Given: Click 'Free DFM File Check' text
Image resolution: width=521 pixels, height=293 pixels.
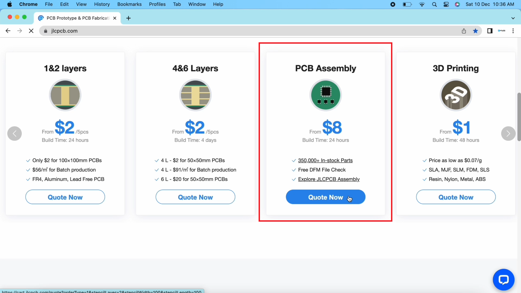Looking at the screenshot, I should tap(322, 170).
